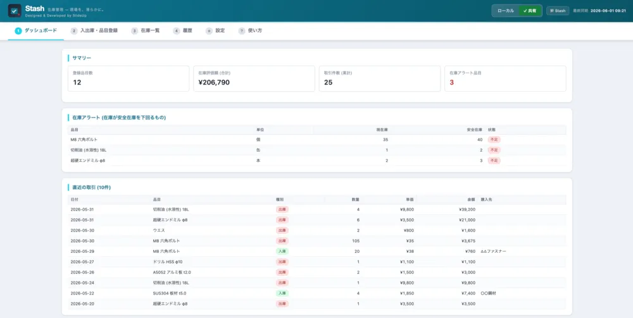
Task: Select 超硬エンドミル φ8 in alert table
Action: click(x=88, y=161)
